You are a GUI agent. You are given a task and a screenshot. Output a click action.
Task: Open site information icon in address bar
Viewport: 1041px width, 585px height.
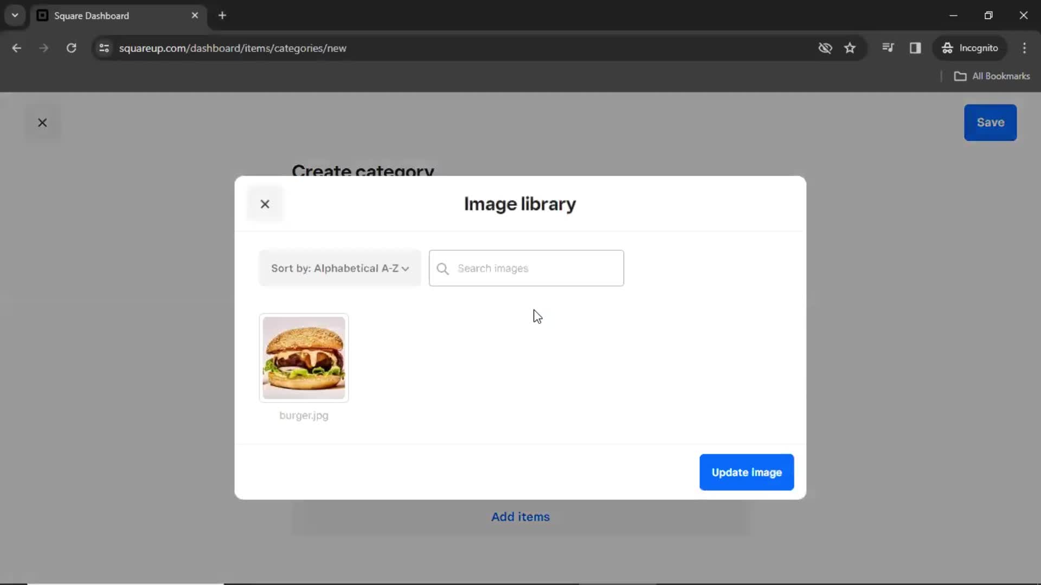pyautogui.click(x=104, y=48)
